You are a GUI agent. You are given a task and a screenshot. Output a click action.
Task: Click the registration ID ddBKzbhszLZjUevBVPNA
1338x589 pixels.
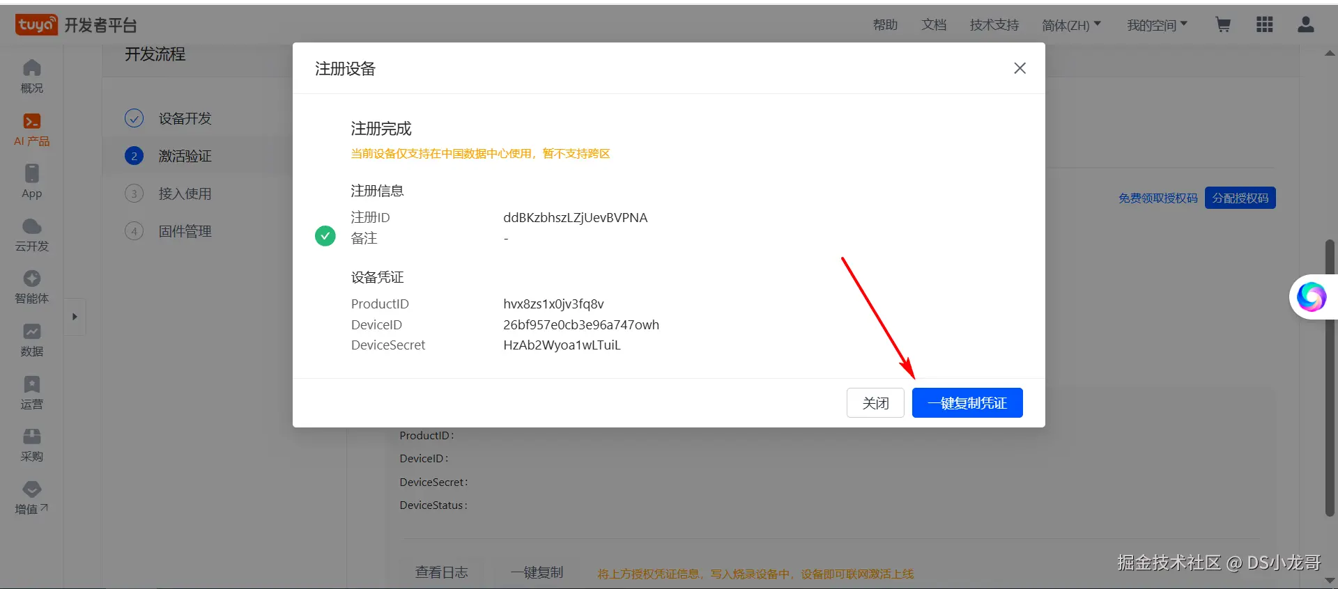tap(576, 218)
